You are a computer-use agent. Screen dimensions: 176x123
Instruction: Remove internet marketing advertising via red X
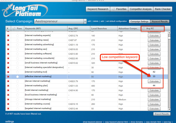pos(8,45)
